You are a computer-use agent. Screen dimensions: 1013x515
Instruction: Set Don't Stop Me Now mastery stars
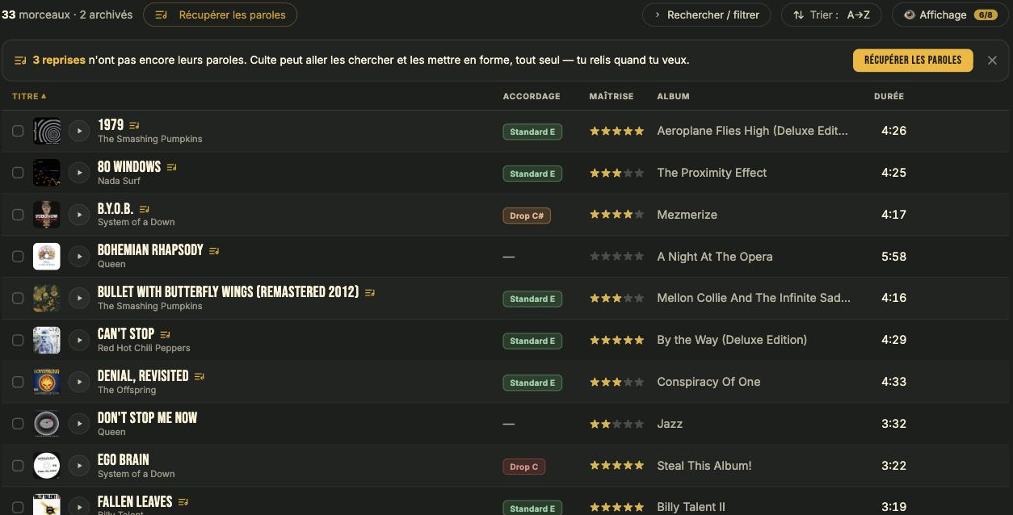[616, 425]
